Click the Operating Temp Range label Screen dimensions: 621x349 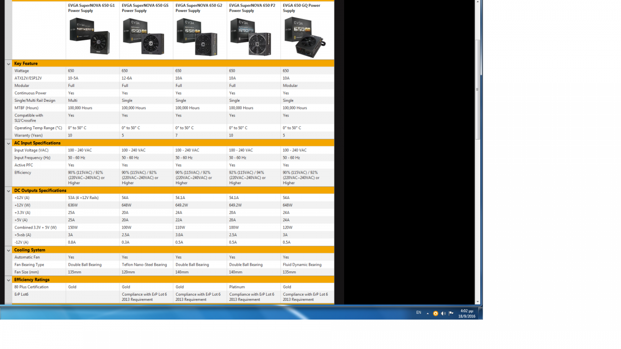click(38, 128)
